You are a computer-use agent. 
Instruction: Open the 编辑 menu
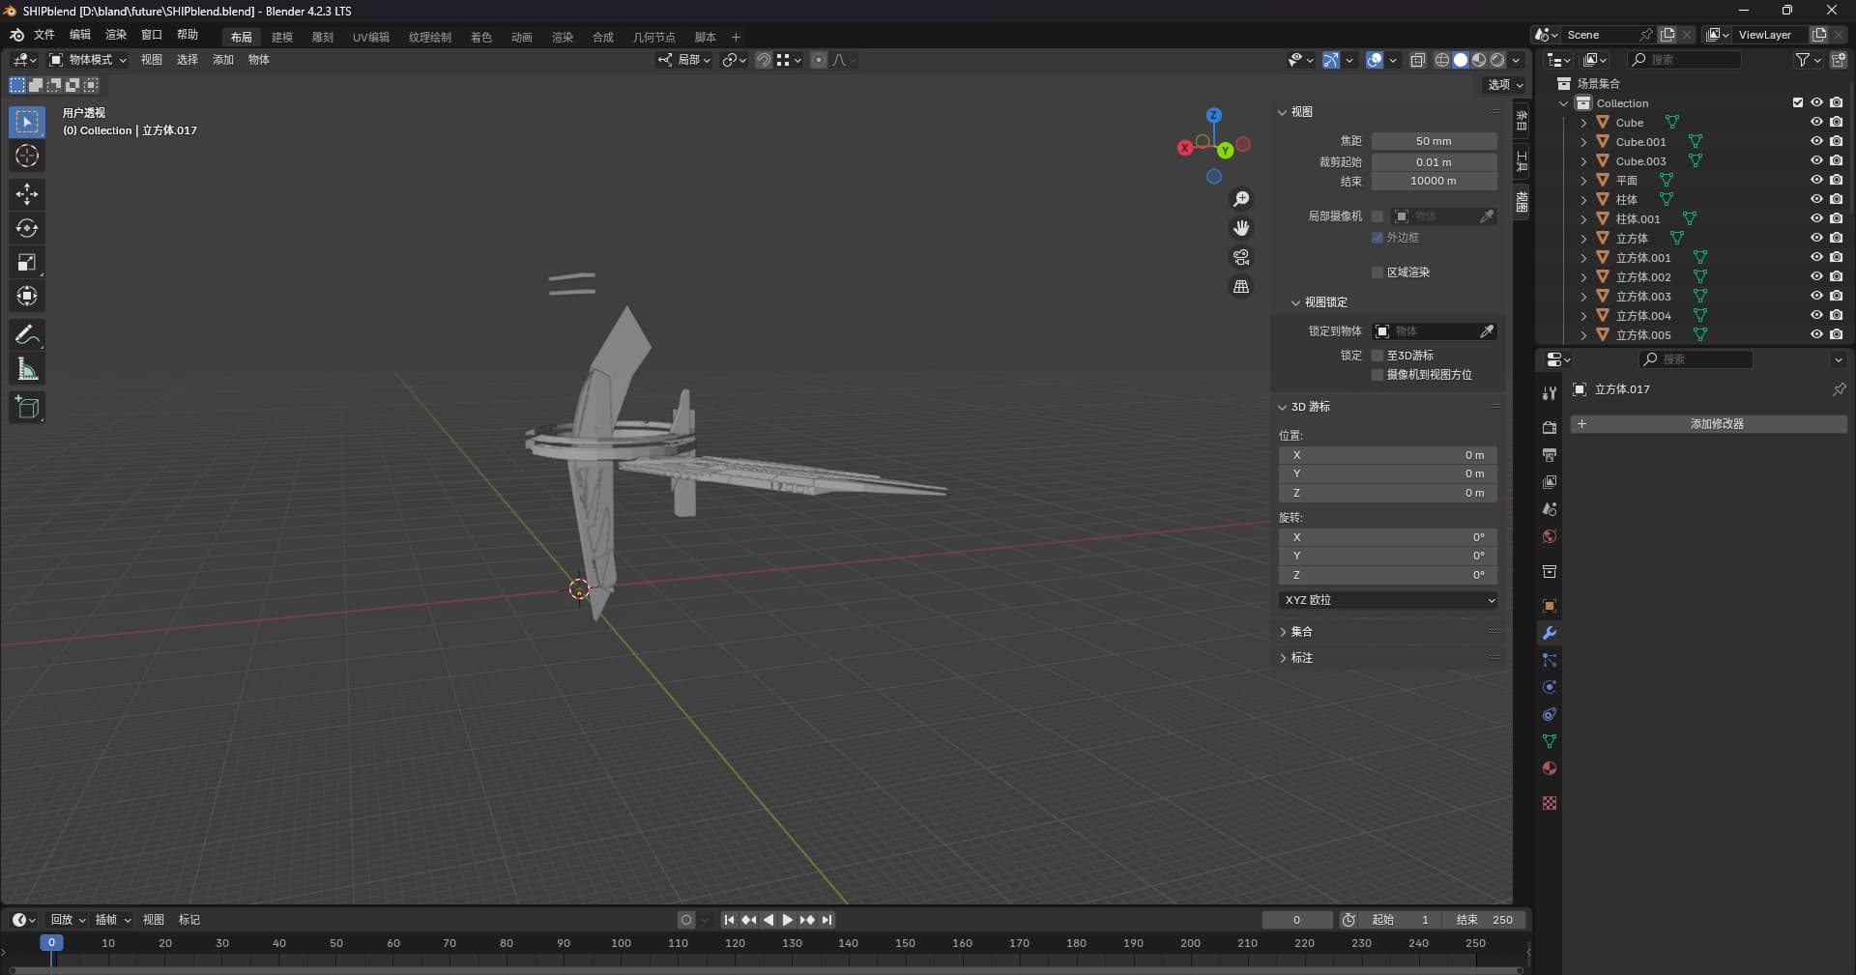[x=79, y=35]
